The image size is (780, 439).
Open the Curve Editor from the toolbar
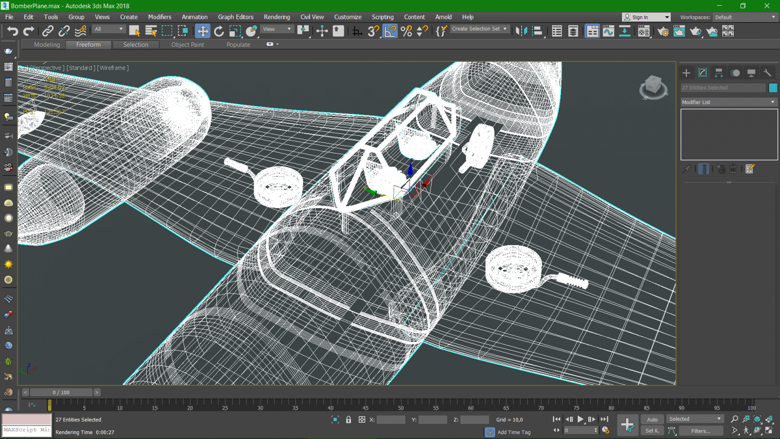coord(608,31)
